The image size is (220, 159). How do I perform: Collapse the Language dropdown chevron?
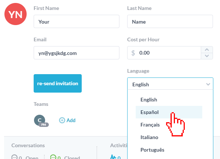click(x=208, y=84)
